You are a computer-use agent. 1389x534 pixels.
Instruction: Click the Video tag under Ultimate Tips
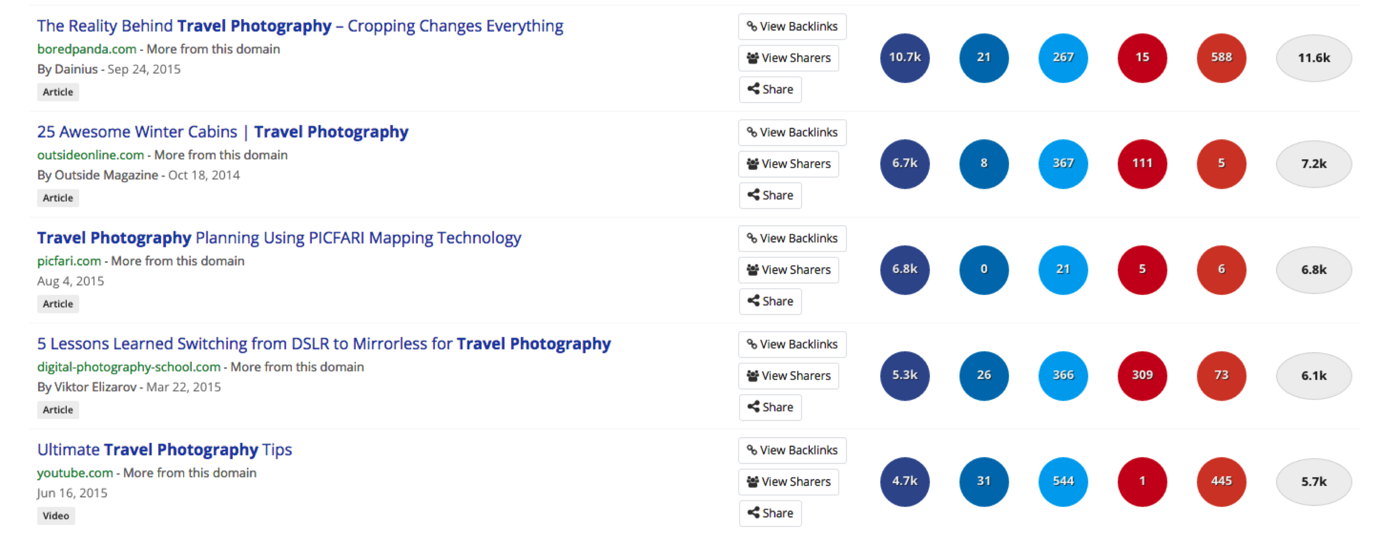click(56, 516)
